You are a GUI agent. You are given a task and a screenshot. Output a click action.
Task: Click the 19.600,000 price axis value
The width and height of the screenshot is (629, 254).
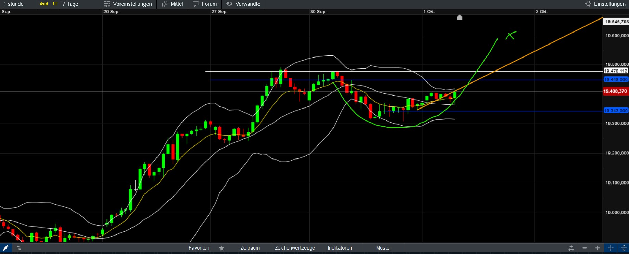pos(617,36)
